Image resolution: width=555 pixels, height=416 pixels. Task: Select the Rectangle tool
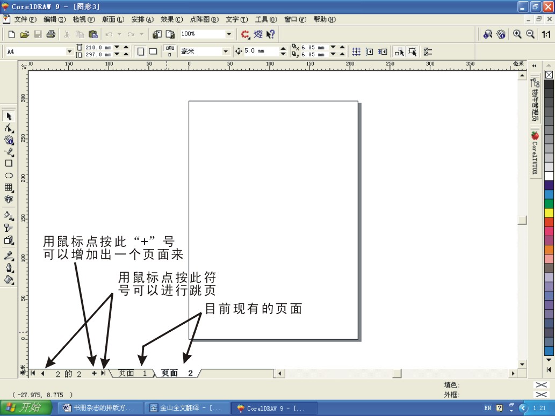(9, 163)
